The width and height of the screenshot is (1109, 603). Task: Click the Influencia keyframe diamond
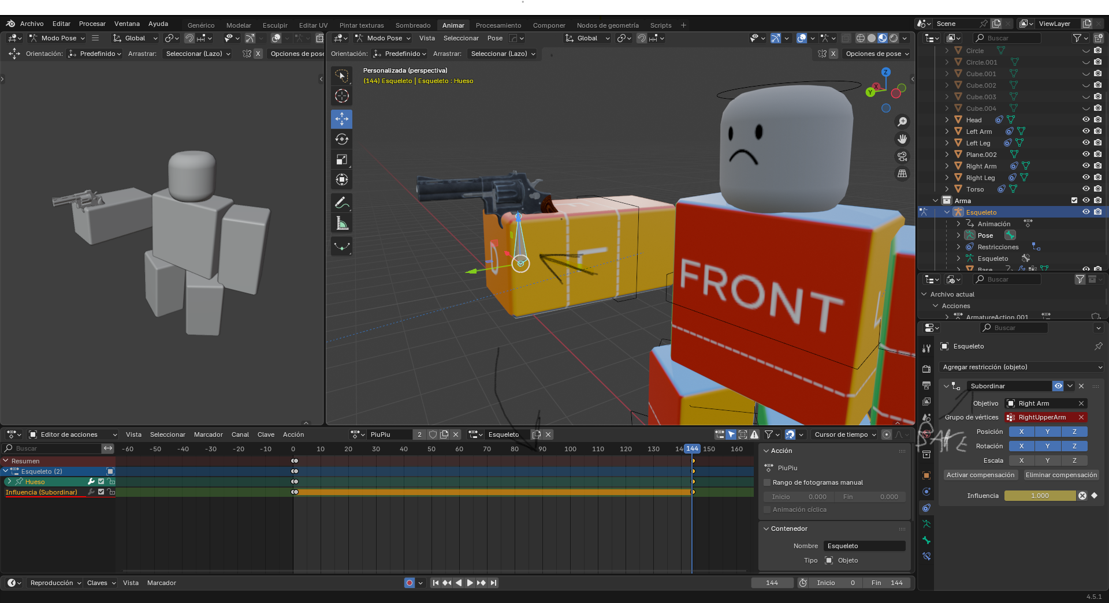coord(1095,496)
